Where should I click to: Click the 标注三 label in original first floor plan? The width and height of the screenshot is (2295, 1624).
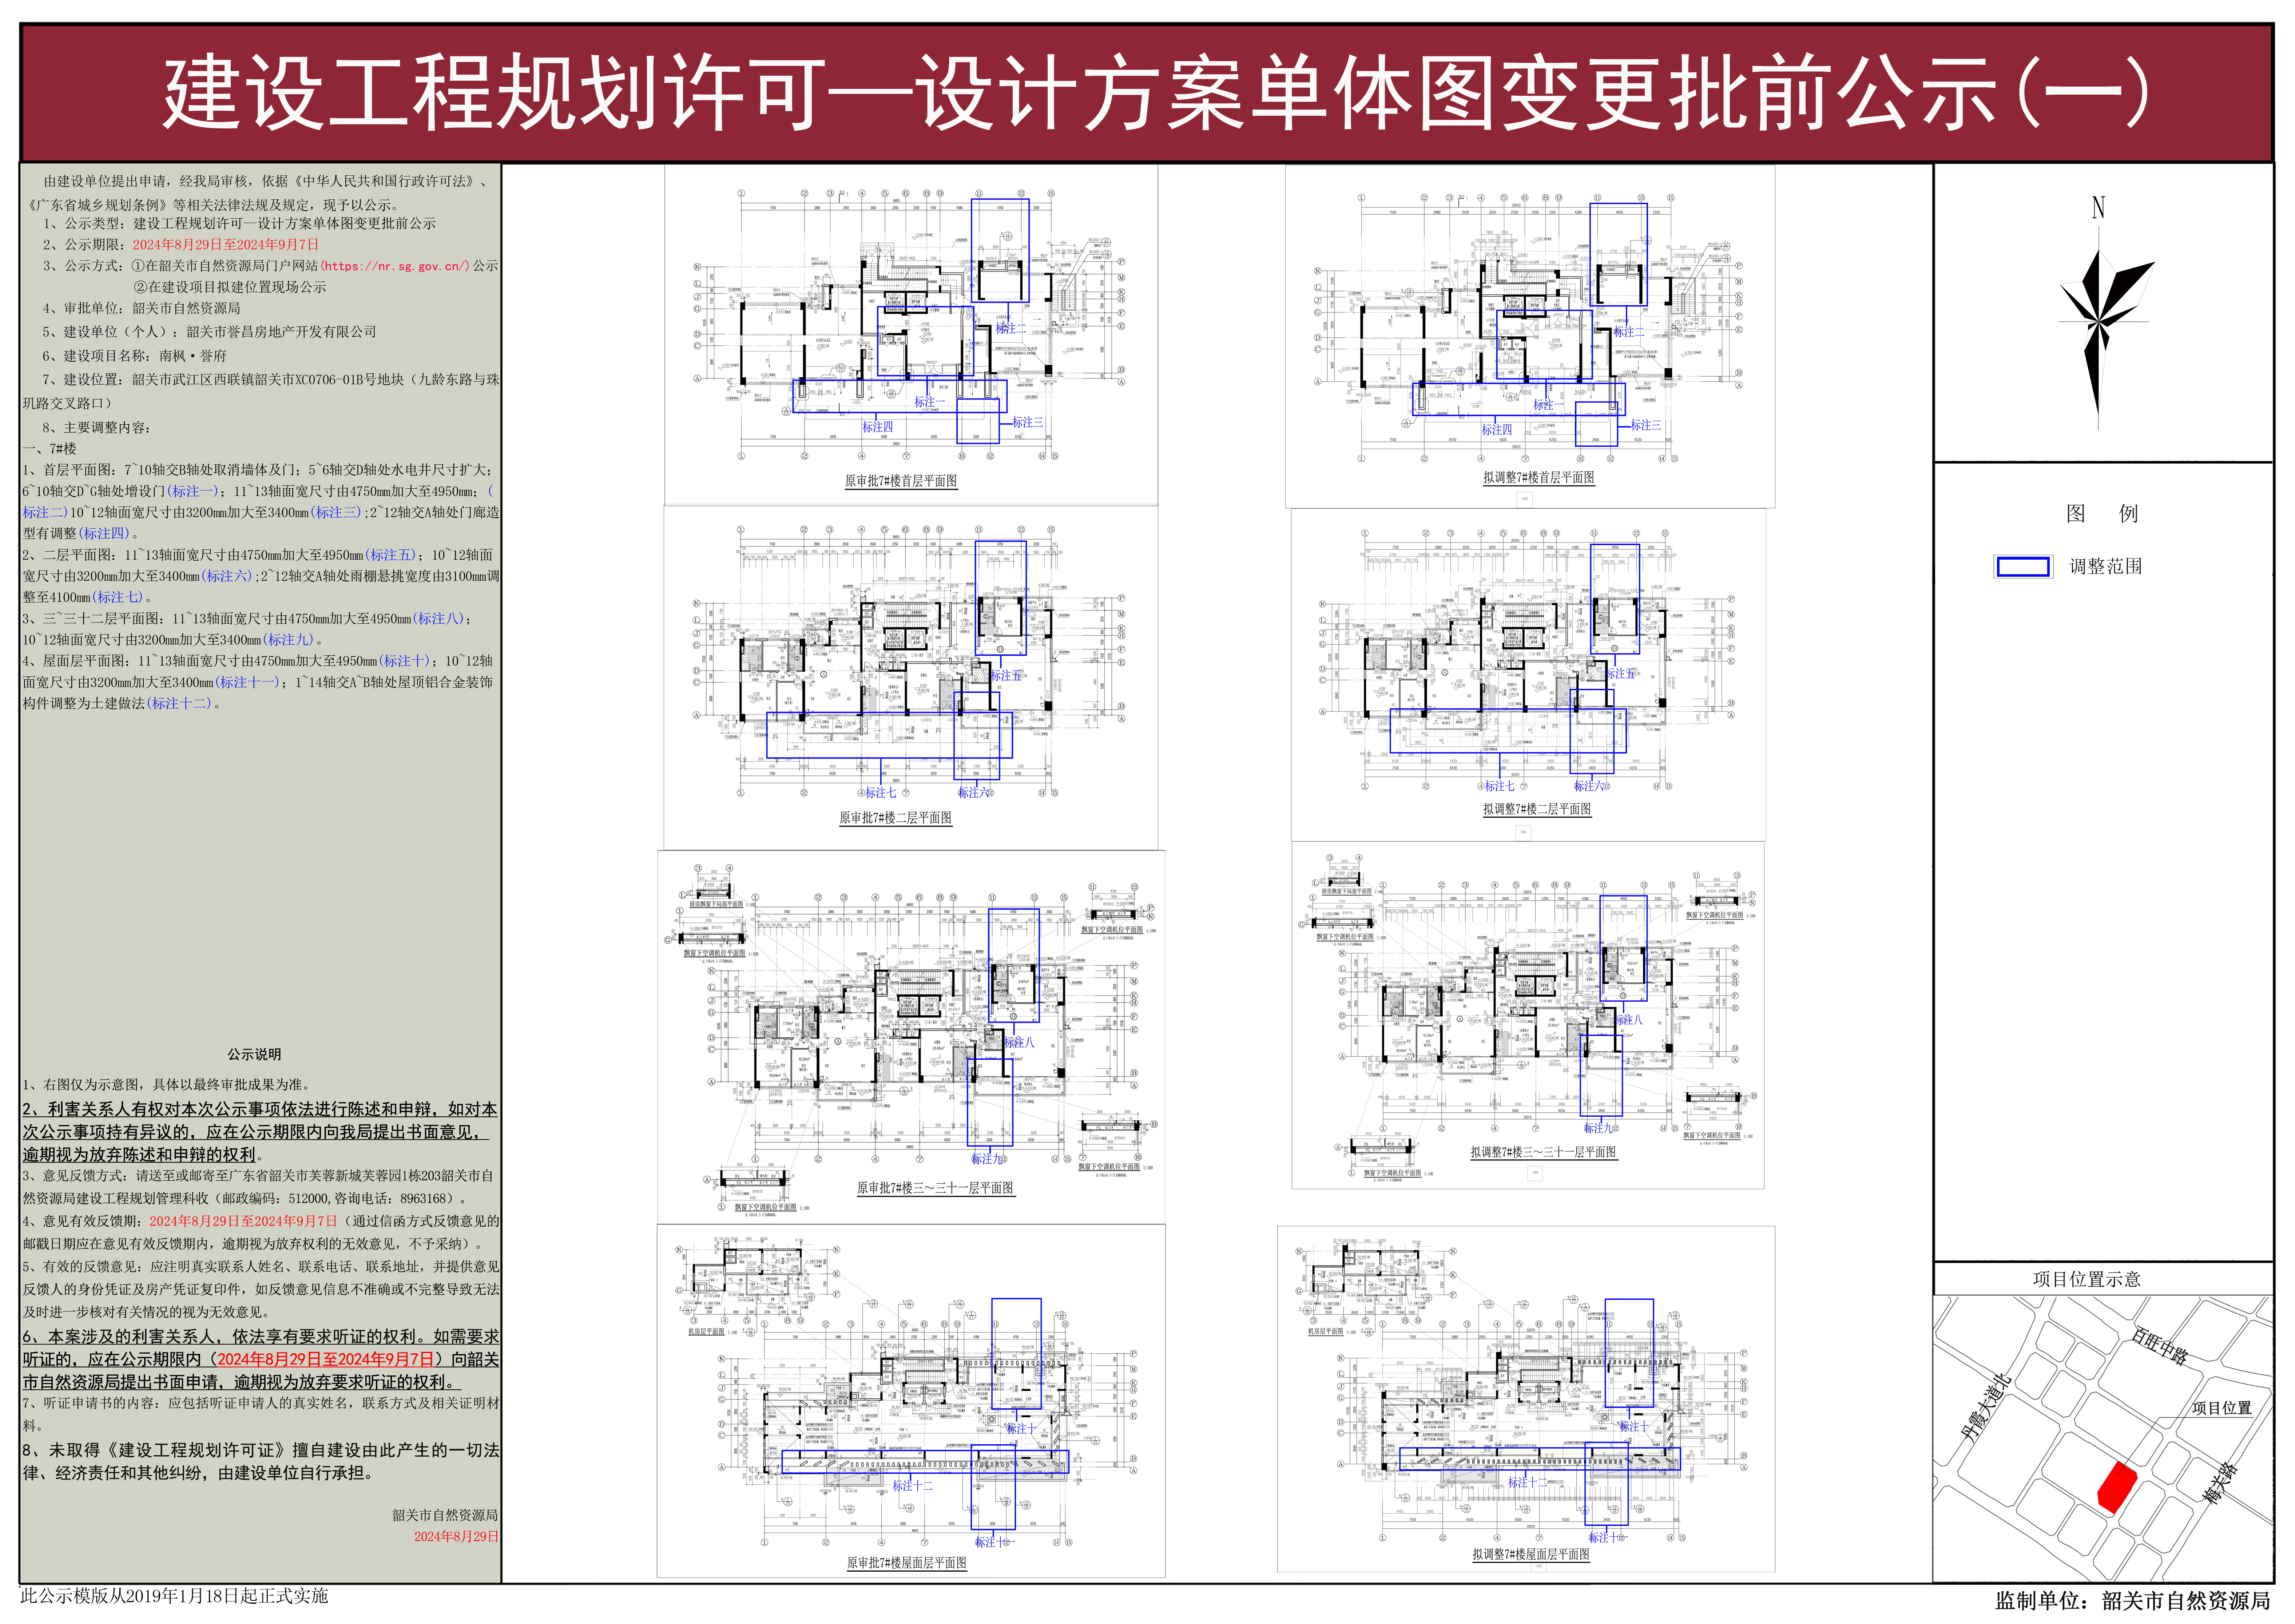(x=1028, y=423)
